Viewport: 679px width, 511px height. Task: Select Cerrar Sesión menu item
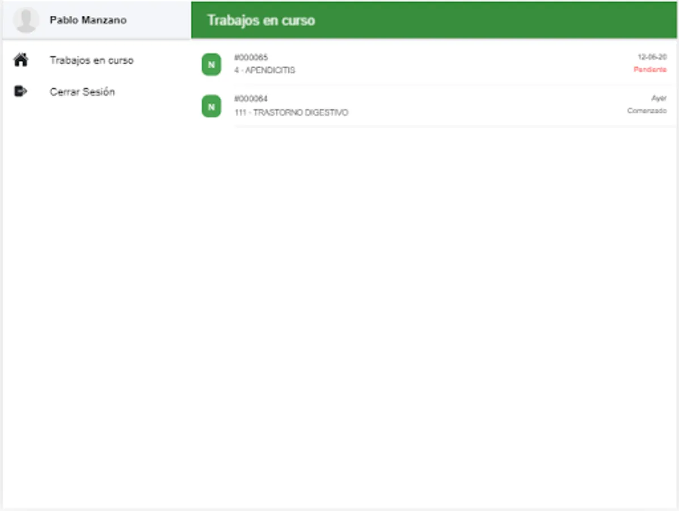pos(82,92)
